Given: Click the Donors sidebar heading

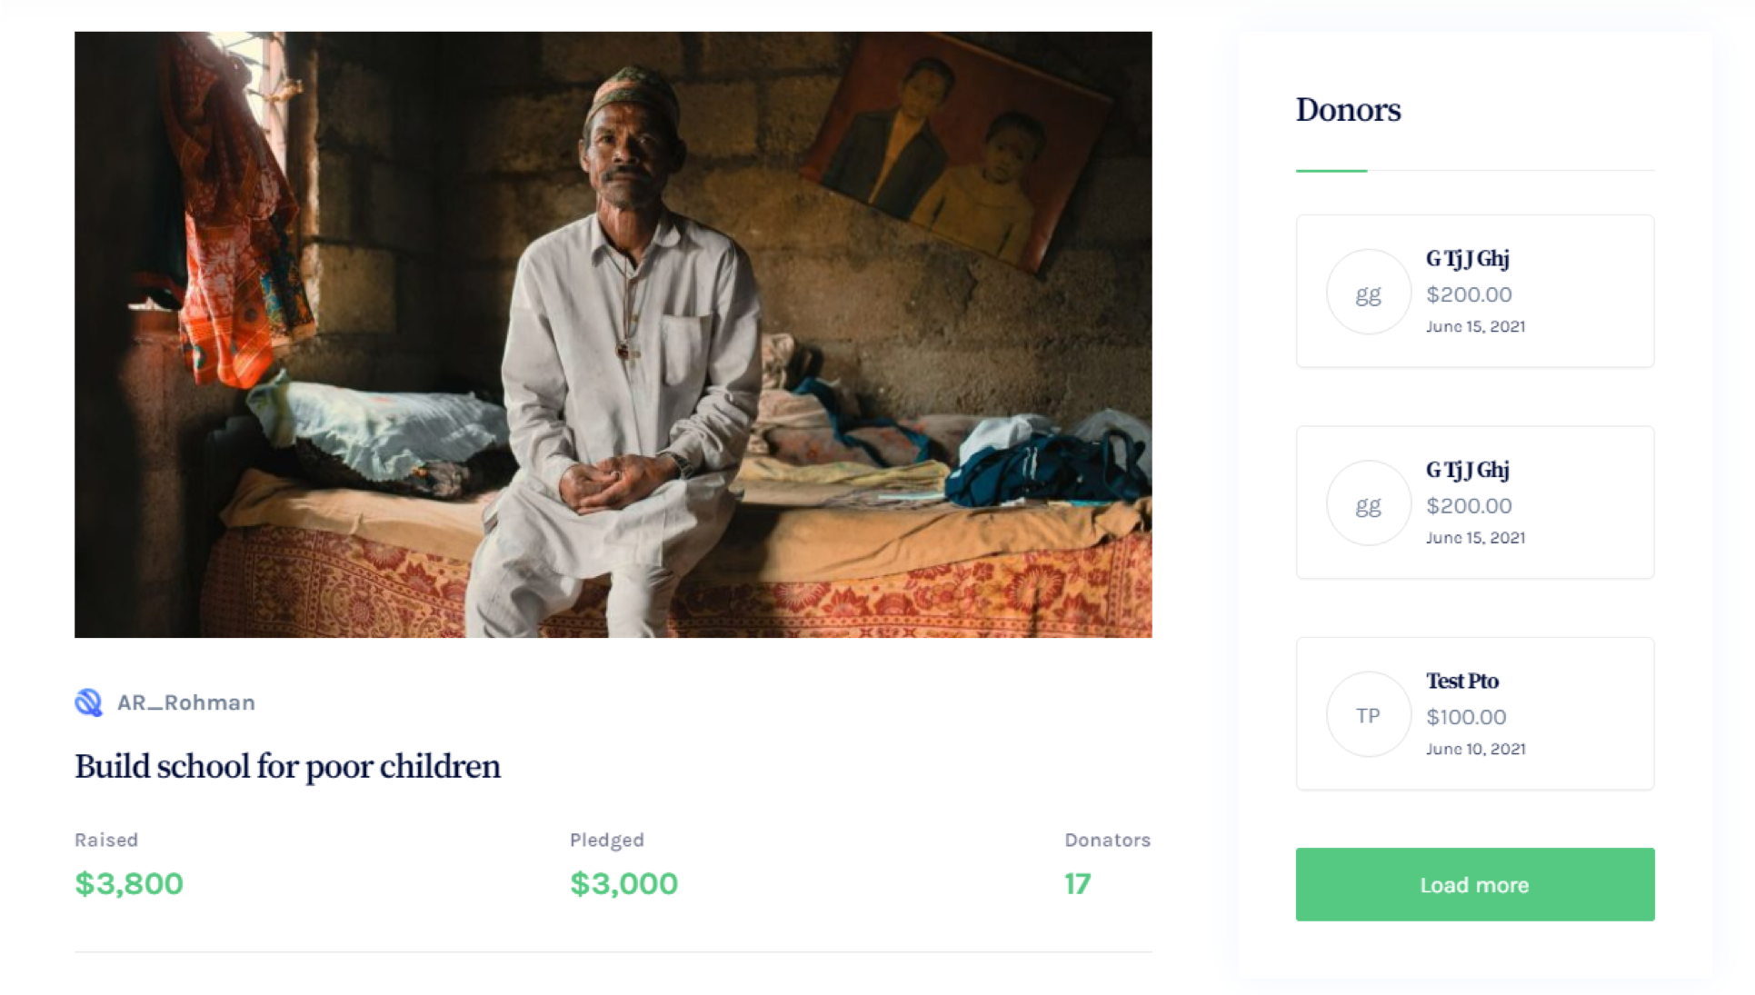Looking at the screenshot, I should pyautogui.click(x=1348, y=110).
